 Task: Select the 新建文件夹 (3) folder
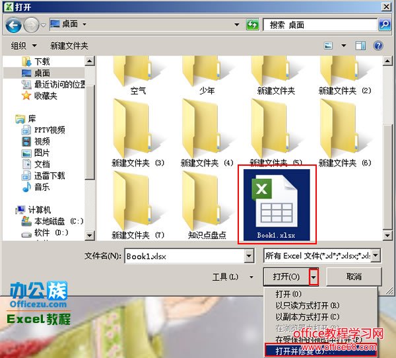pos(138,133)
